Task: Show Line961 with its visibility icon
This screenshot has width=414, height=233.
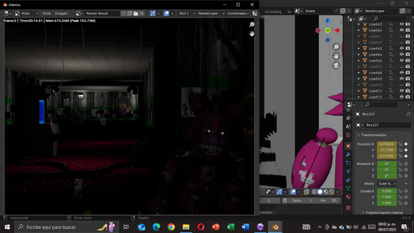Action: click(x=402, y=36)
